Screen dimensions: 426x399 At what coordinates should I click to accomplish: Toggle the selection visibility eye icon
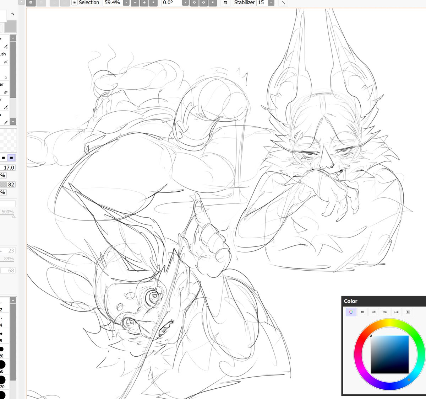pyautogui.click(x=74, y=3)
